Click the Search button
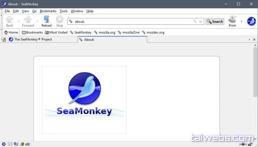Image resolution: width=258 pixels, height=147 pixels. (x=215, y=22)
